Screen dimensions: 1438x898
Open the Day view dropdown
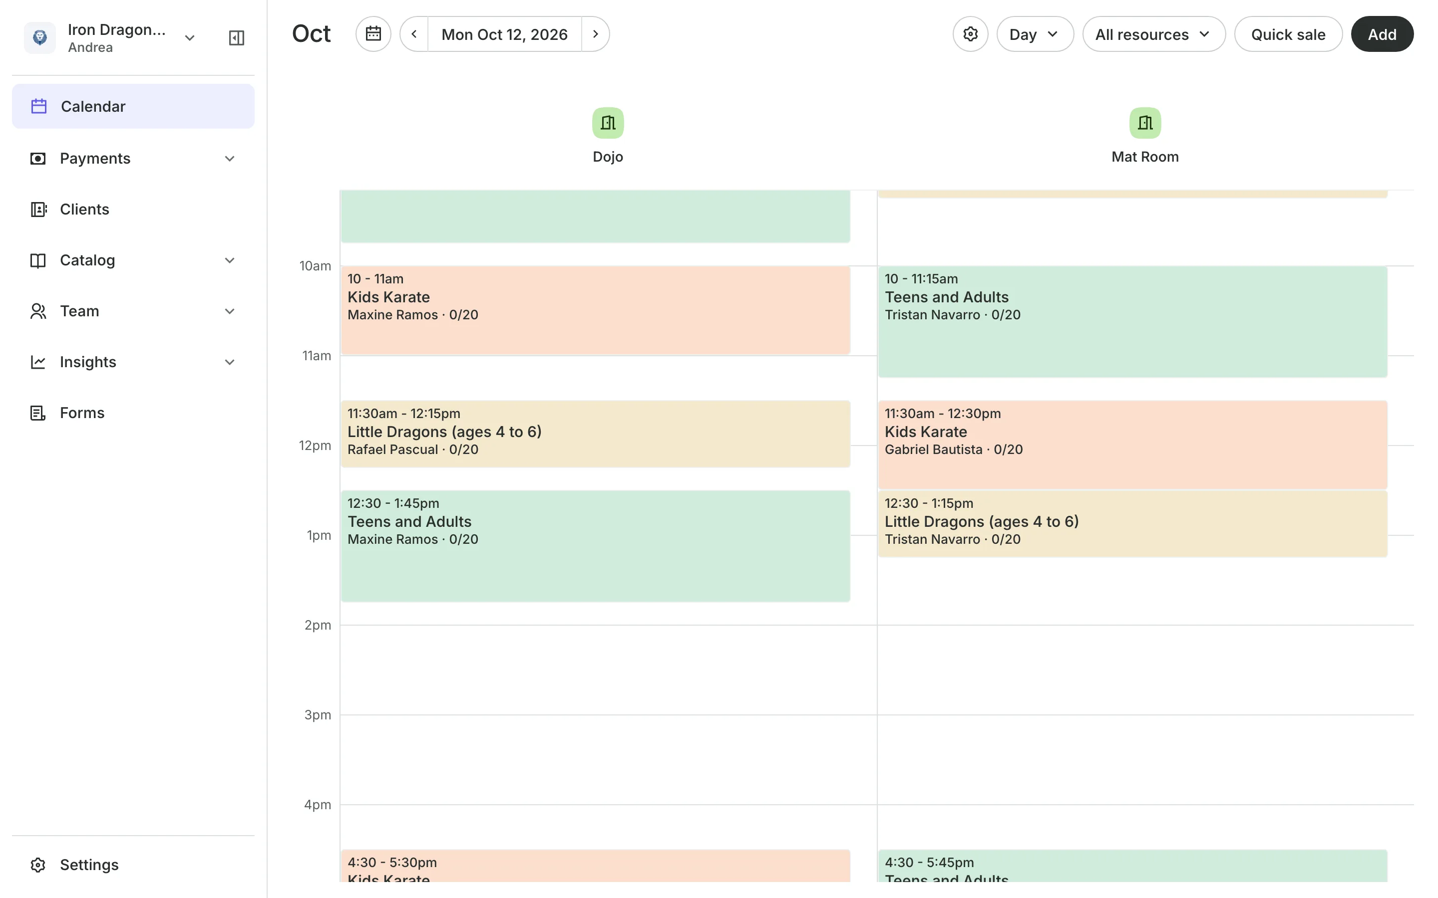pyautogui.click(x=1035, y=34)
